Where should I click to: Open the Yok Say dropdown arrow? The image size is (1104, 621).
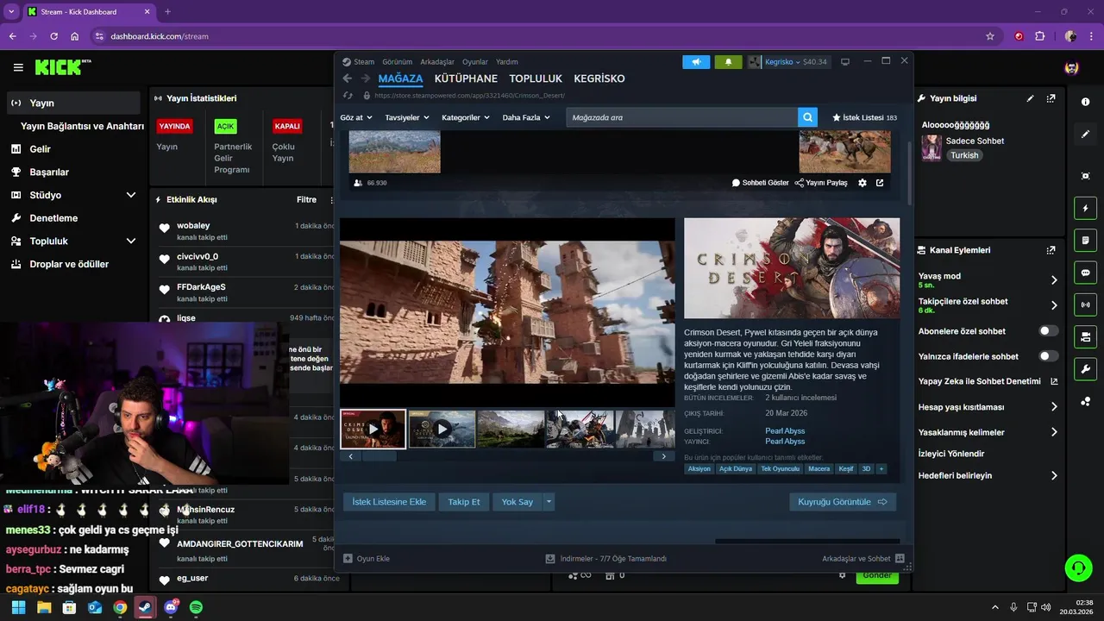pos(549,502)
